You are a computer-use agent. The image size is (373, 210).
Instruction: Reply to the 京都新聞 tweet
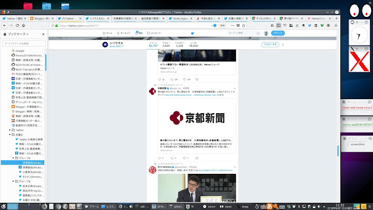160,158
